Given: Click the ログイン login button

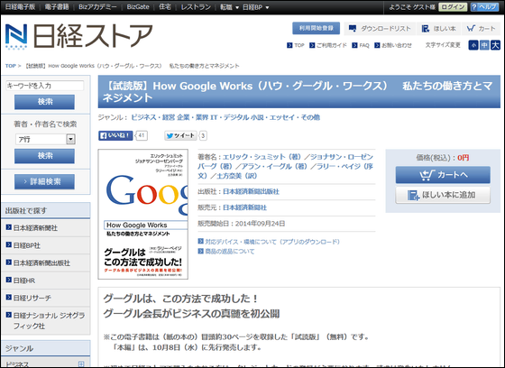Looking at the screenshot, I should (x=453, y=7).
